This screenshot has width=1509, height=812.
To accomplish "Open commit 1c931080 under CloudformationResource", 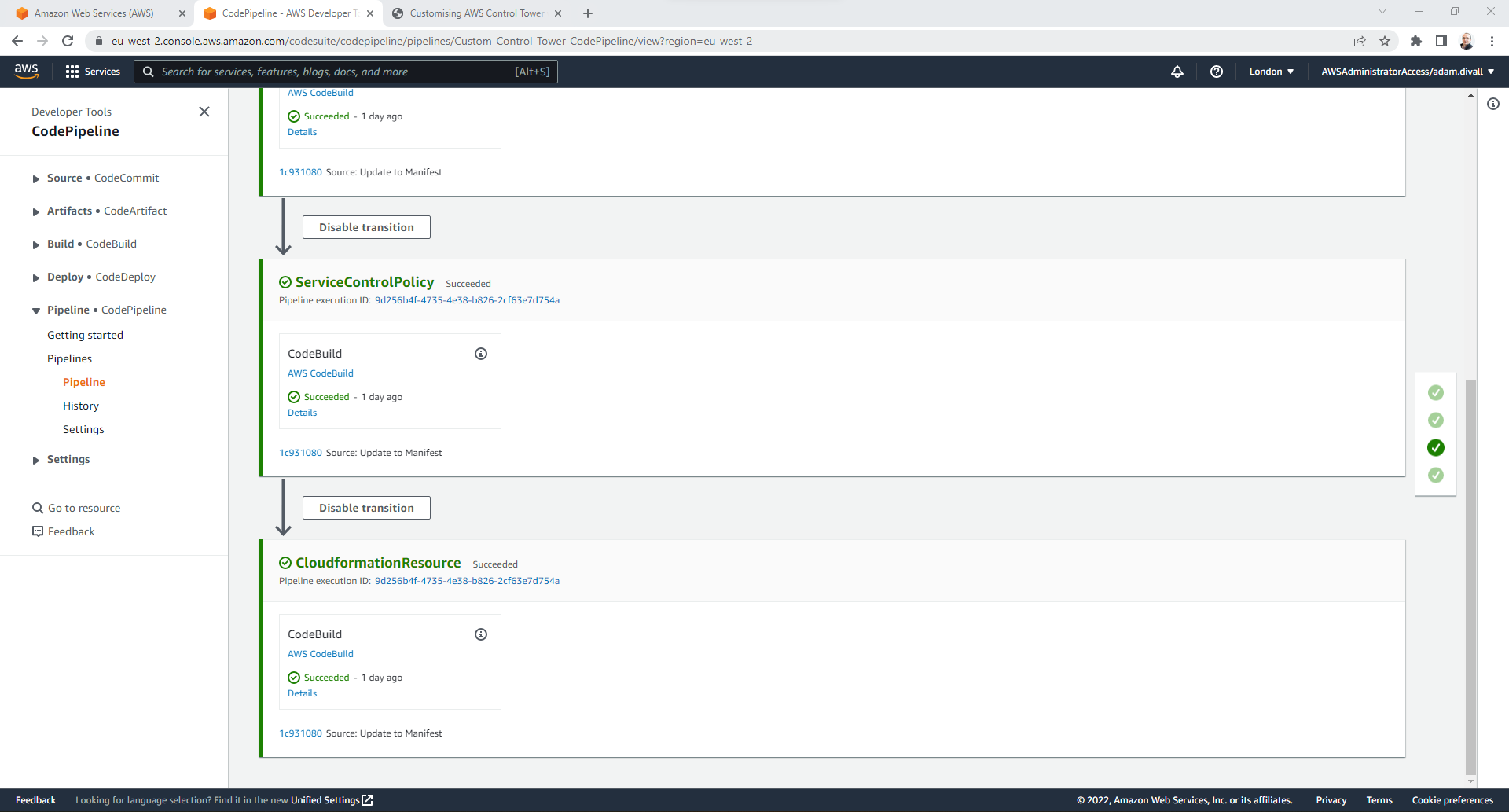I will click(x=301, y=733).
